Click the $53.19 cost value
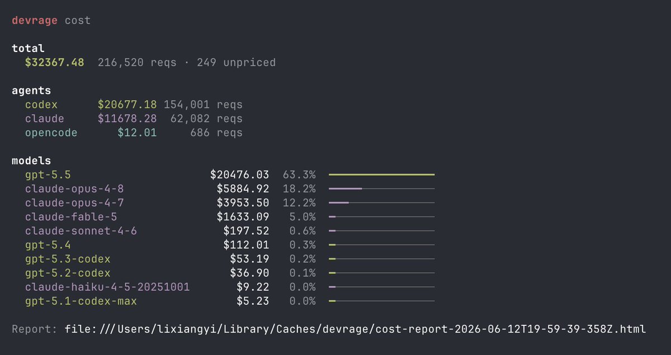This screenshot has width=671, height=355. [249, 259]
